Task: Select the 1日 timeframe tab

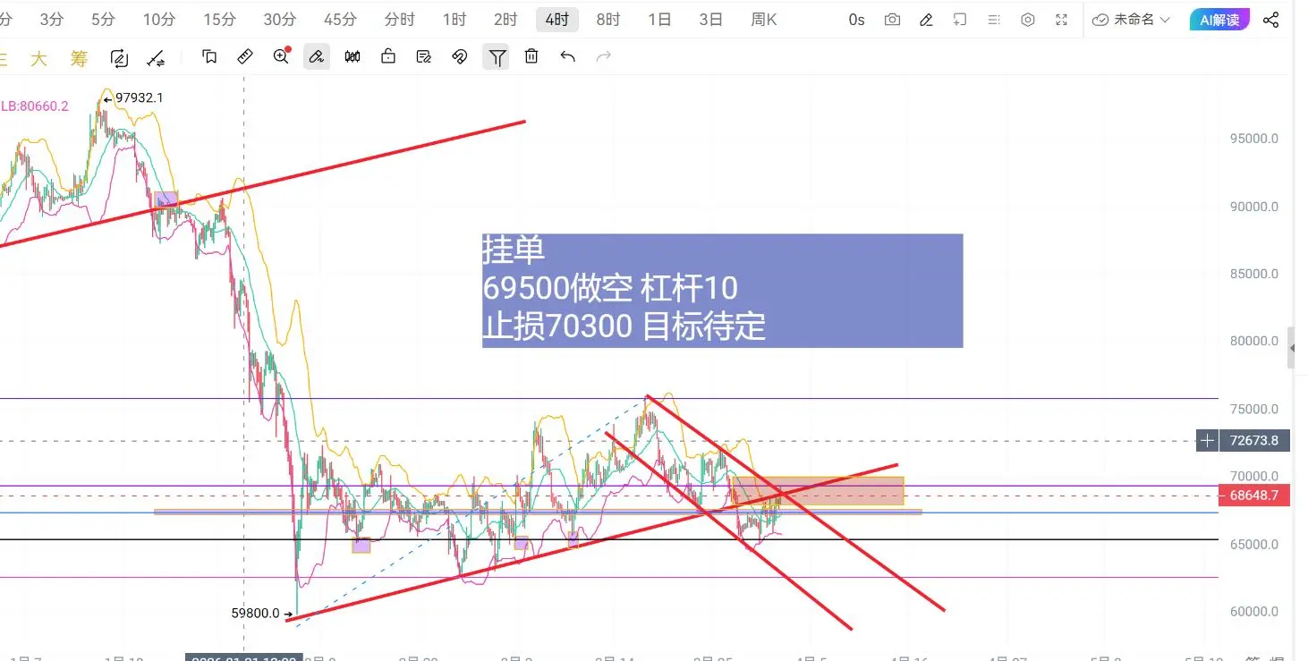Action: pyautogui.click(x=659, y=20)
